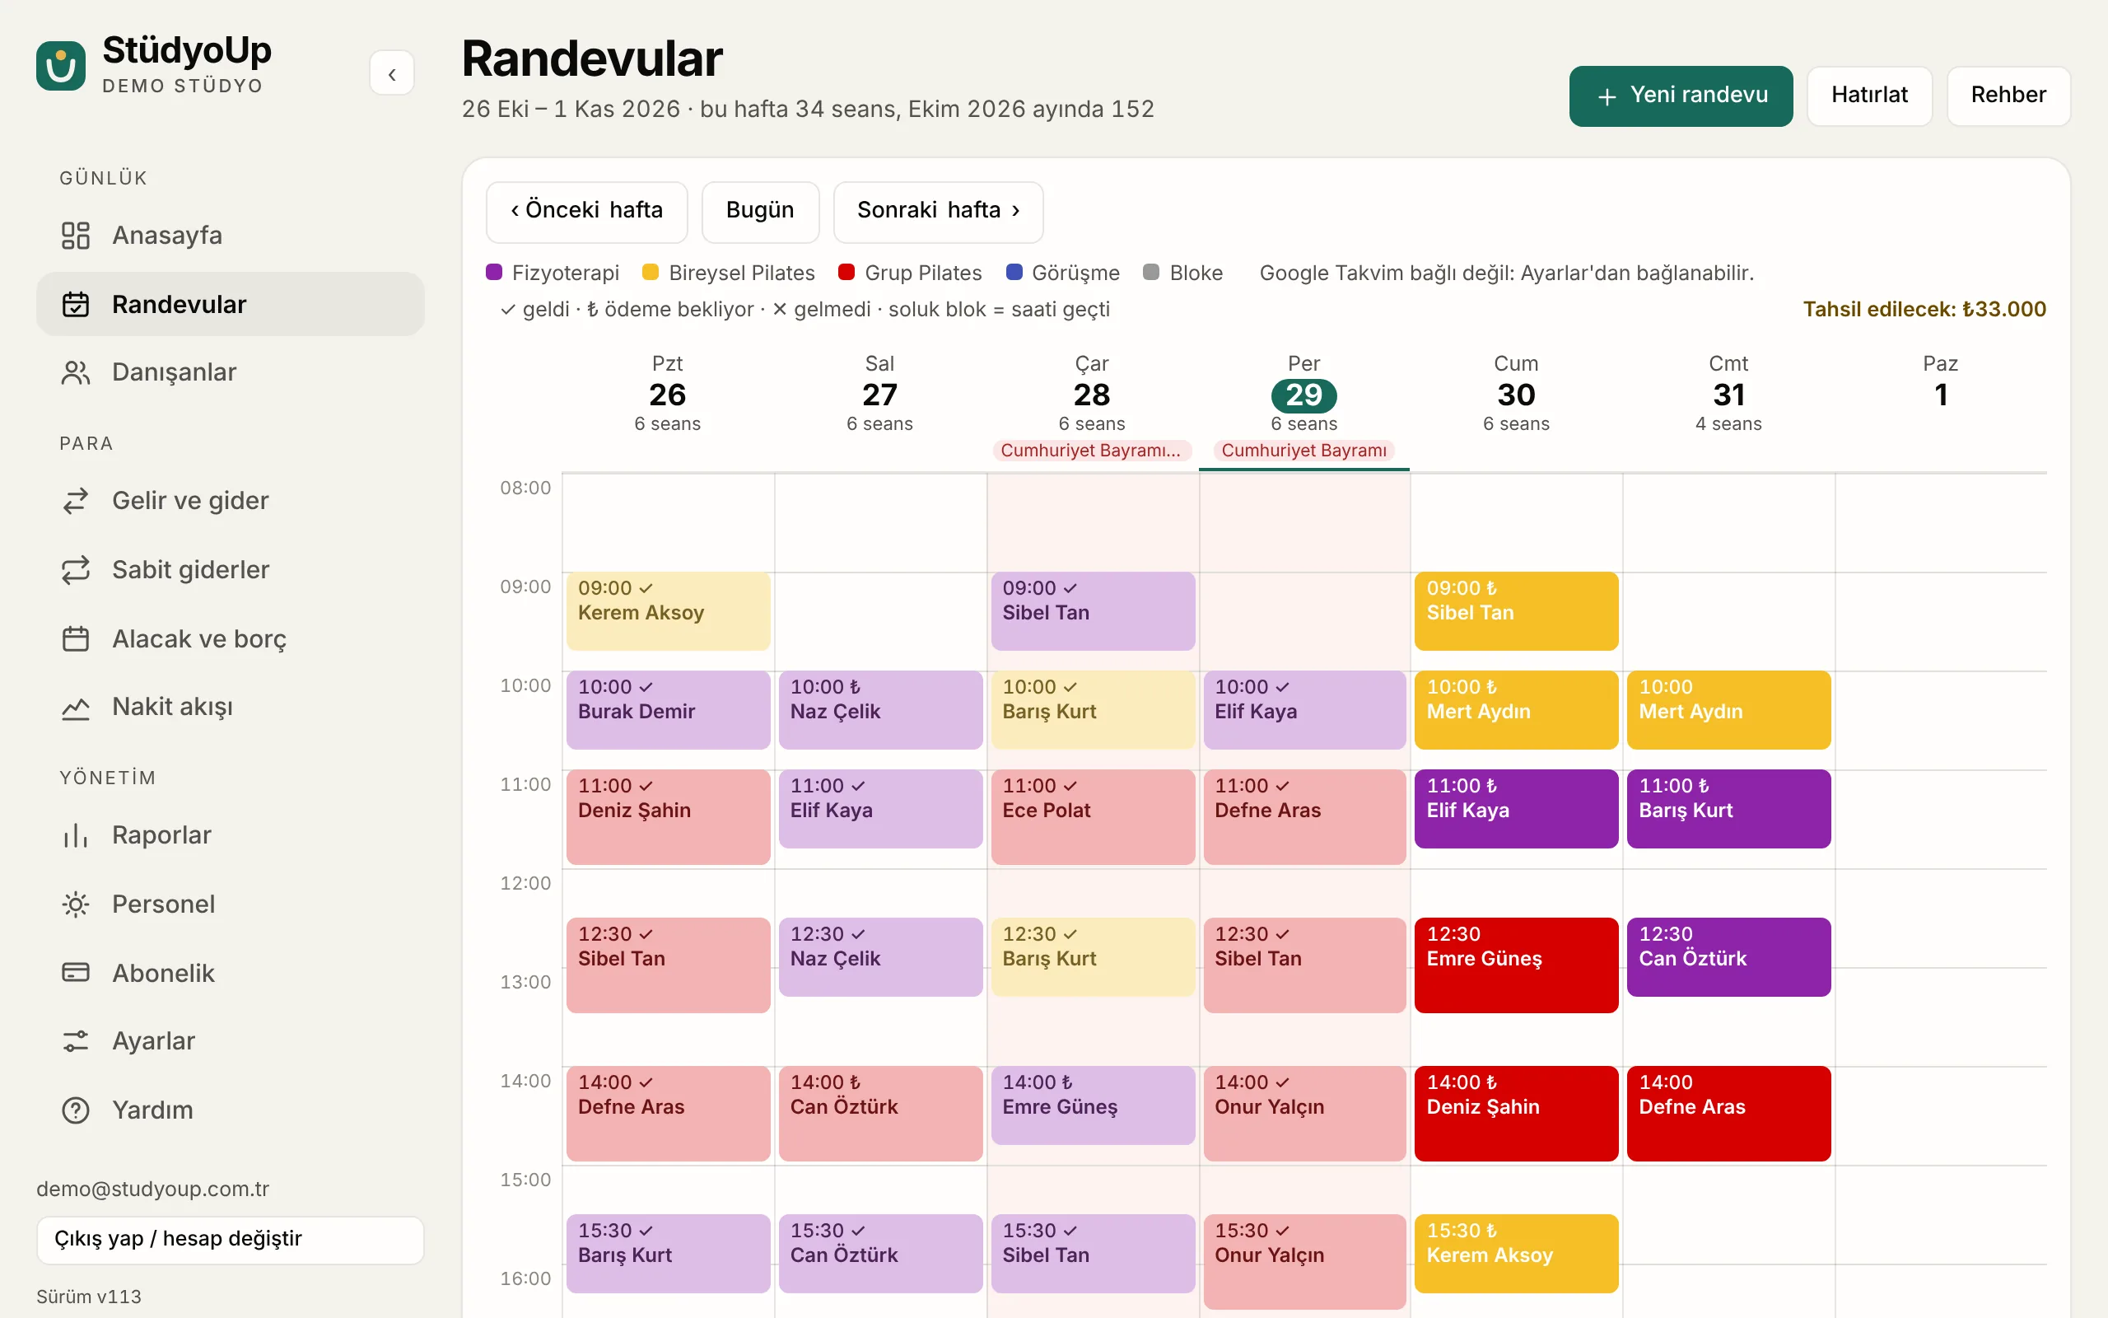
Task: Click demo@studyoup.com.tr account email
Action: 152,1189
